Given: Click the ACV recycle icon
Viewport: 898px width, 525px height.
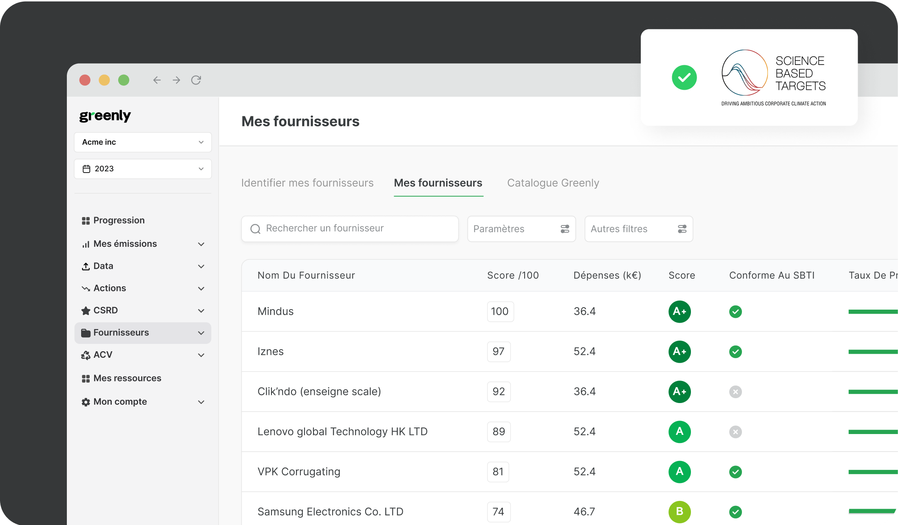Looking at the screenshot, I should (86, 355).
